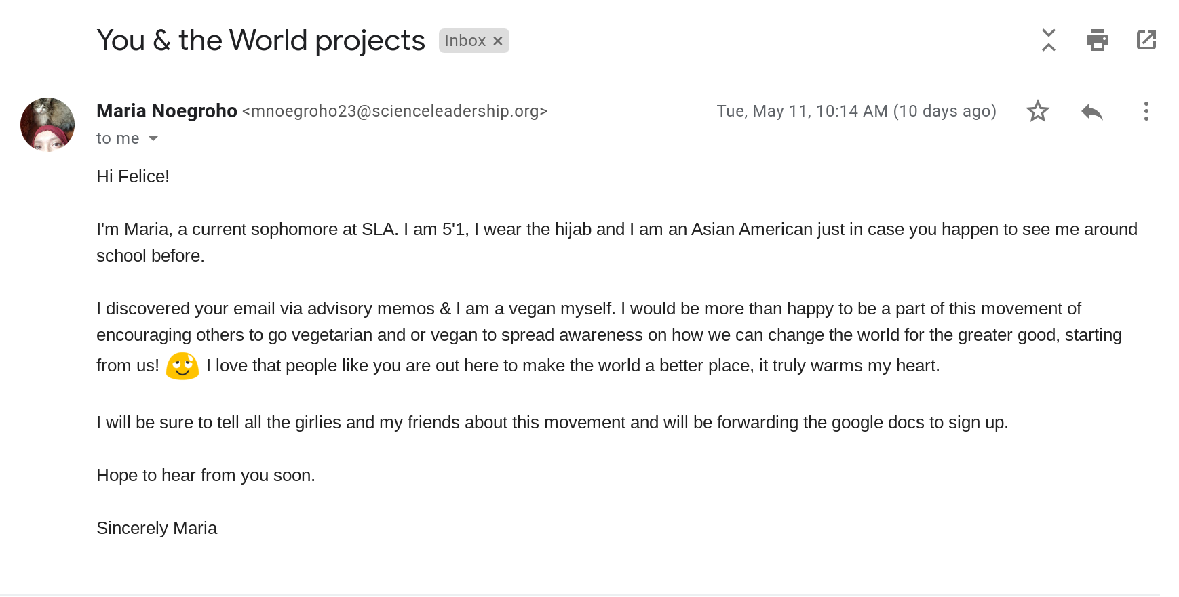Click the "to me" recipient text

point(118,138)
